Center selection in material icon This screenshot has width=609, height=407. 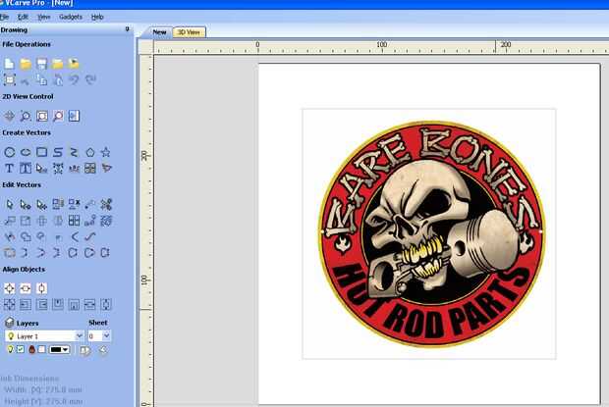[x=9, y=288]
